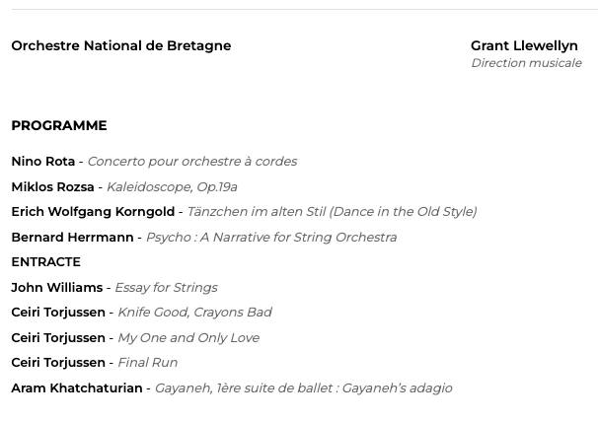Click the Direction musicale caption
Screen dimensions: 598x422
[x=526, y=63]
